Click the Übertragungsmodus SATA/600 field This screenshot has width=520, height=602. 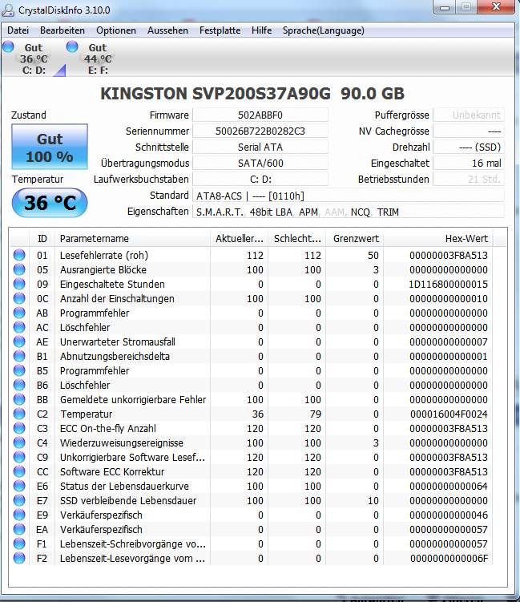[x=260, y=163]
